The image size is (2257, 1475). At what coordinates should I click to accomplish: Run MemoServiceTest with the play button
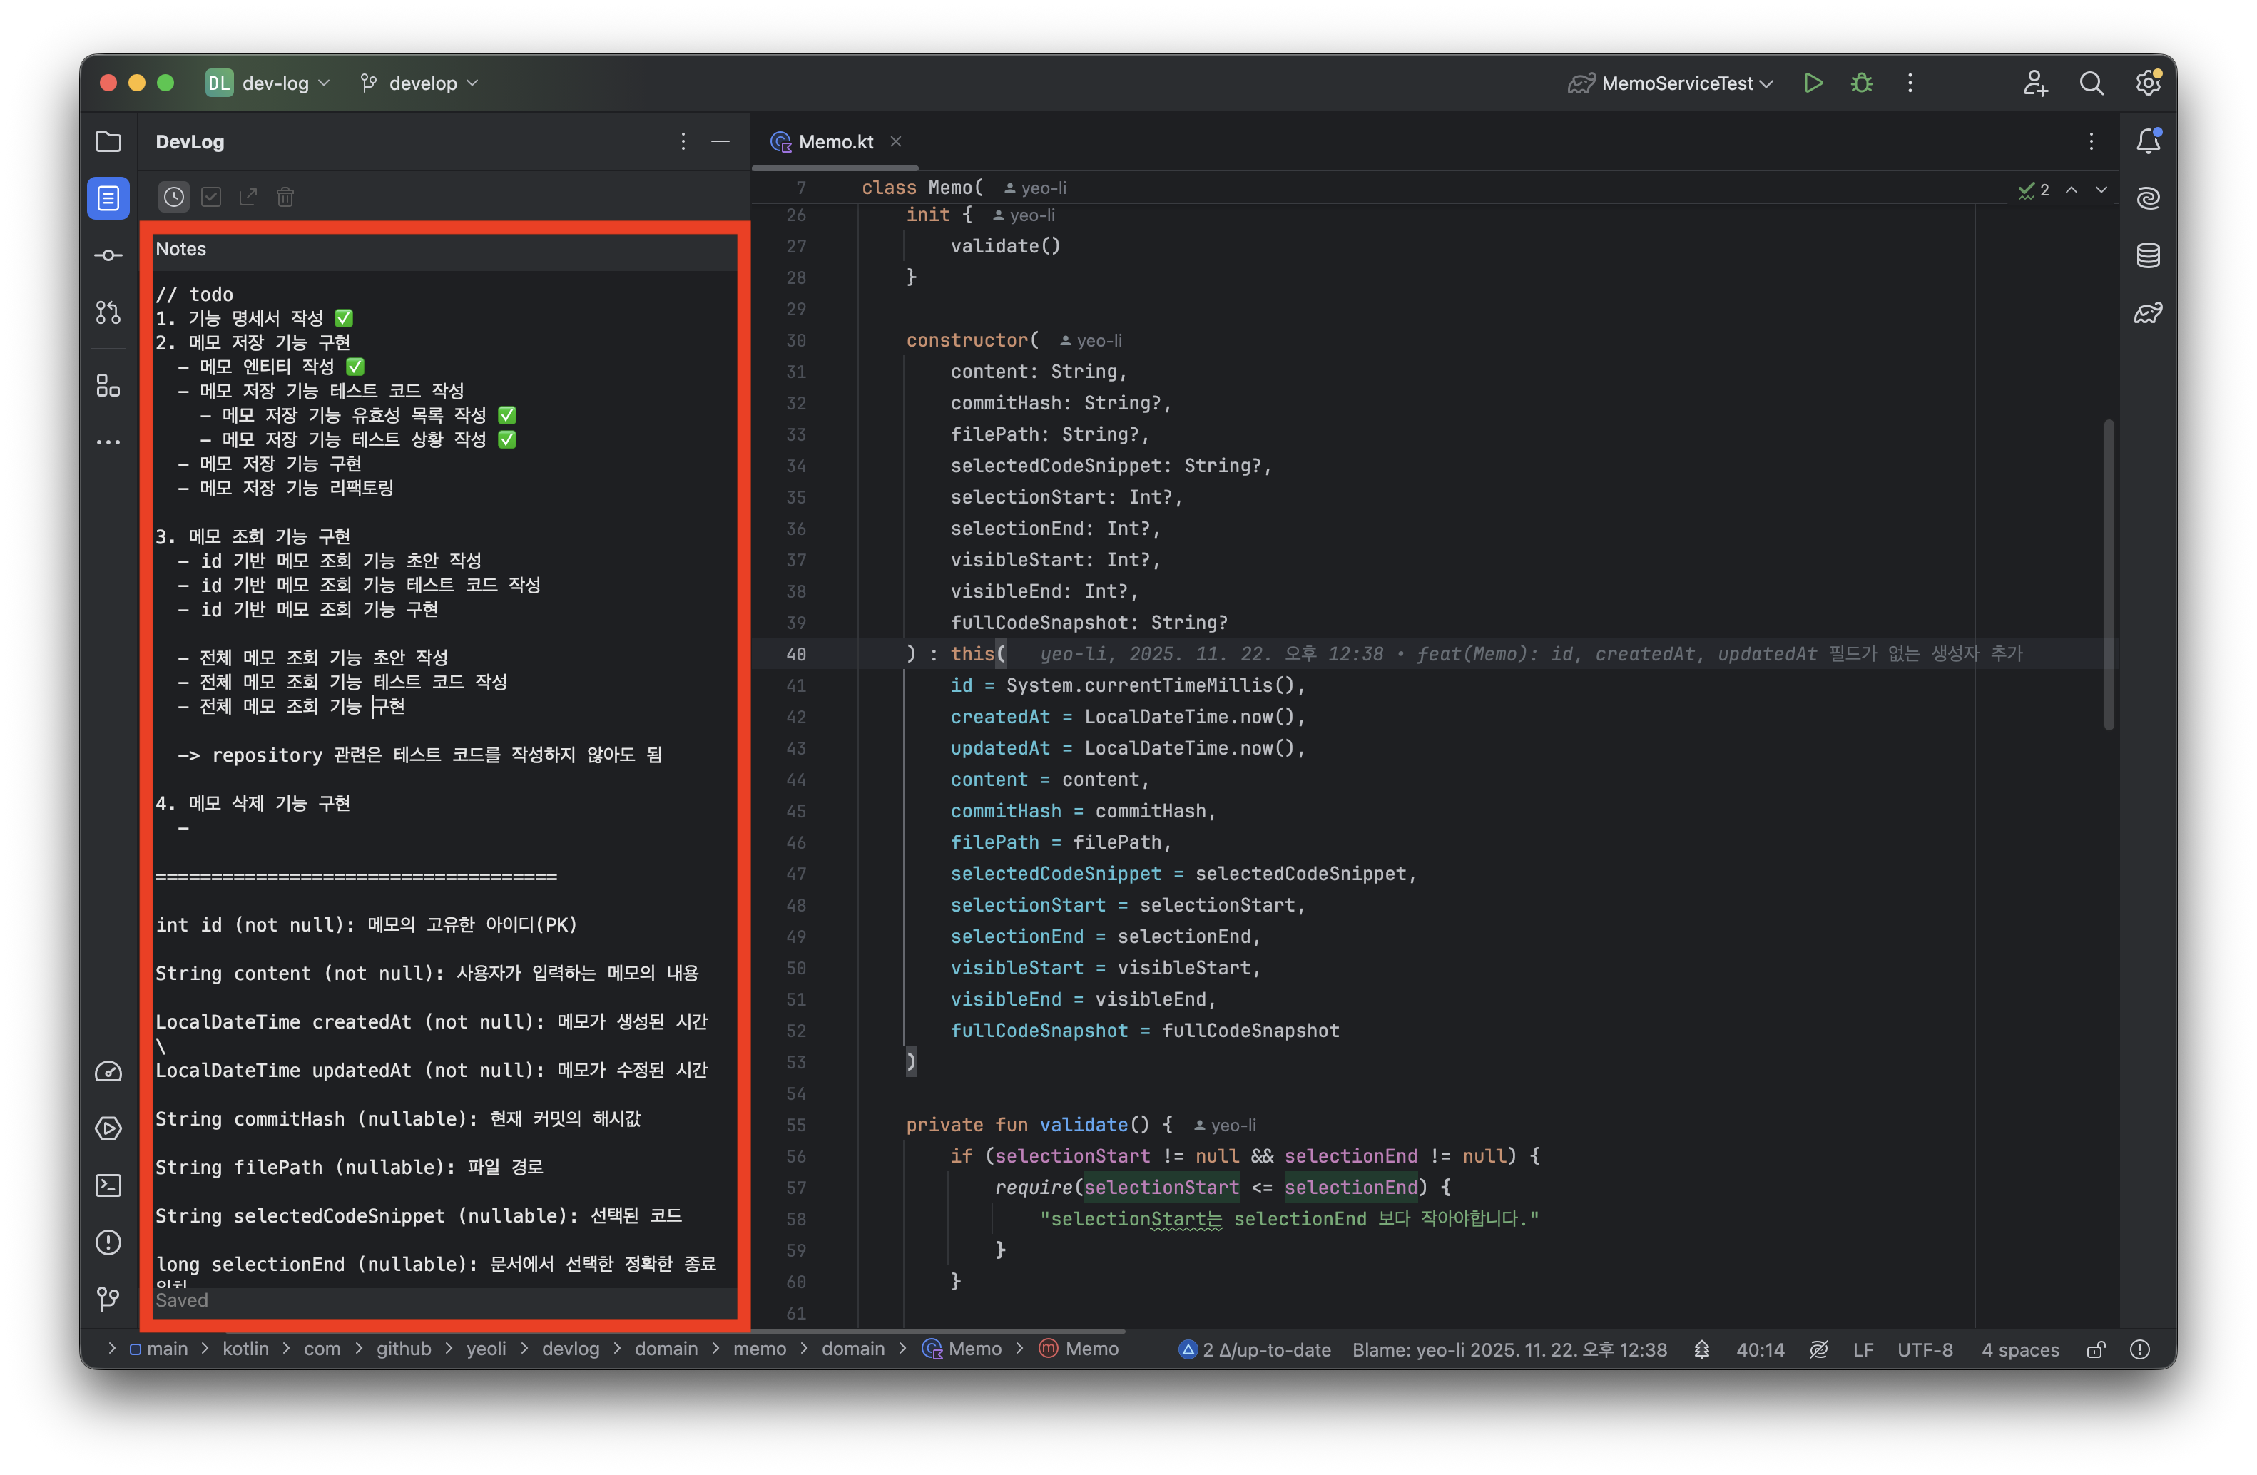click(x=1813, y=83)
